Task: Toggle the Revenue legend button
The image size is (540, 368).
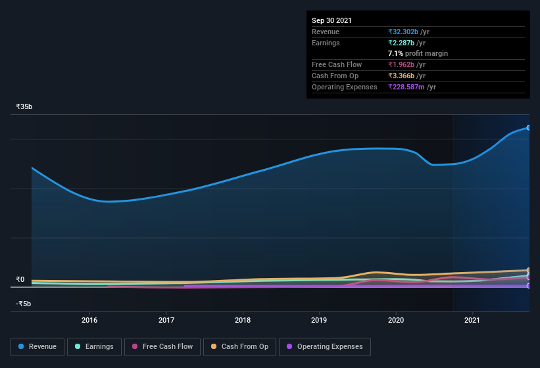Action: pos(37,347)
